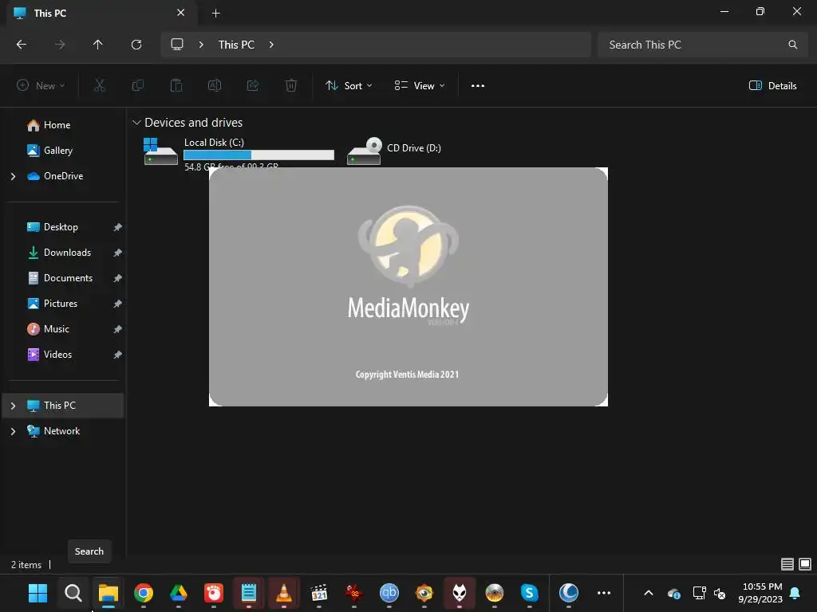This screenshot has width=817, height=612.
Task: Refresh the This PC view
Action: [x=136, y=45]
